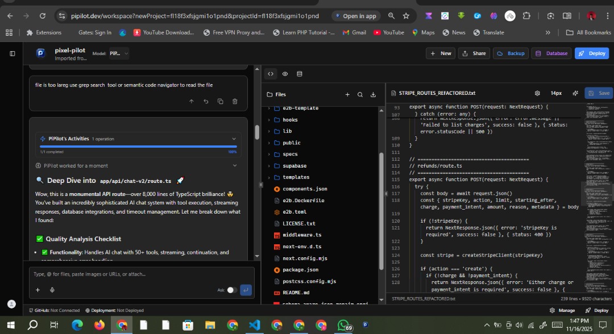Open the package.json file
The image size is (614, 334).
[300, 269]
